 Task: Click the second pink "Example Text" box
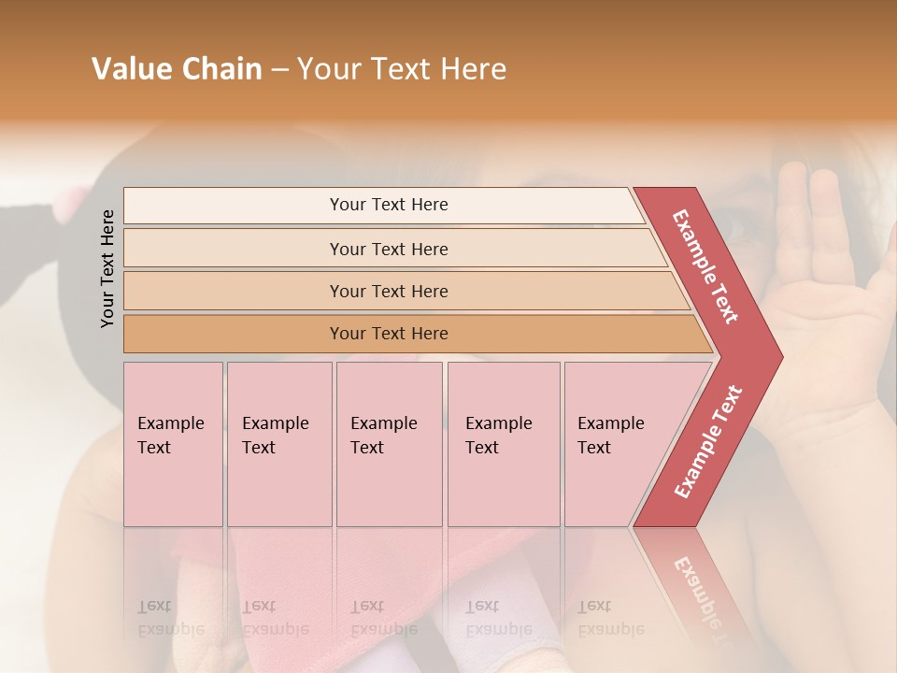pos(278,444)
